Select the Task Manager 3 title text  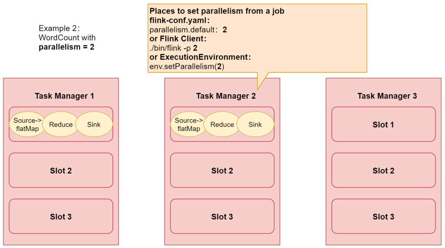(x=387, y=96)
